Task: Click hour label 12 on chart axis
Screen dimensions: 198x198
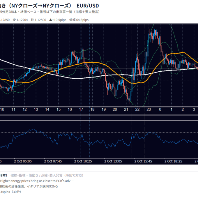Action: pyautogui.click(x=25, y=109)
